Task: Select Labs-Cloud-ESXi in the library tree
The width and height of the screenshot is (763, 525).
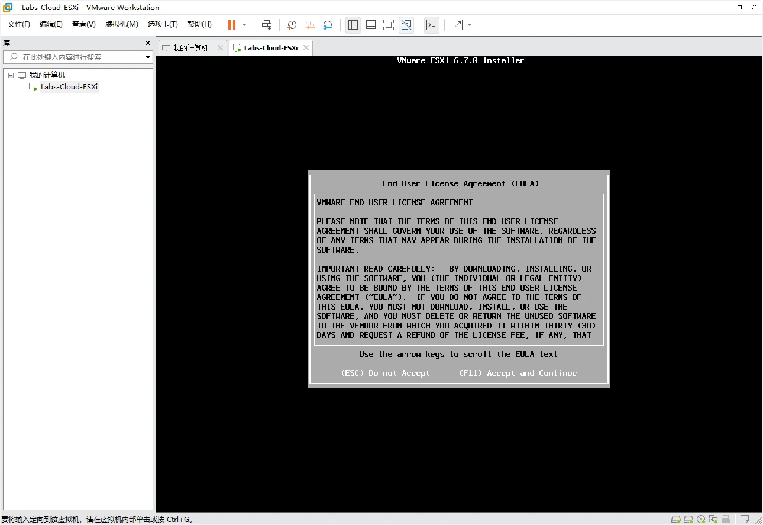Action: coord(69,87)
